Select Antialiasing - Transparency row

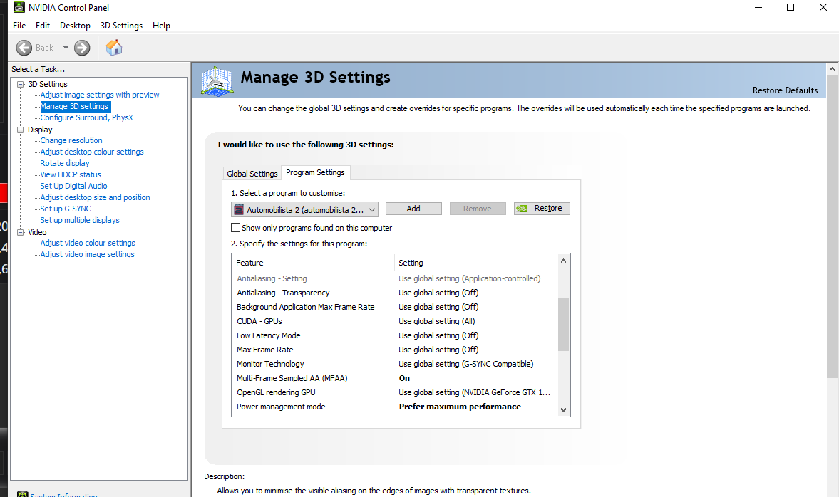click(x=395, y=293)
